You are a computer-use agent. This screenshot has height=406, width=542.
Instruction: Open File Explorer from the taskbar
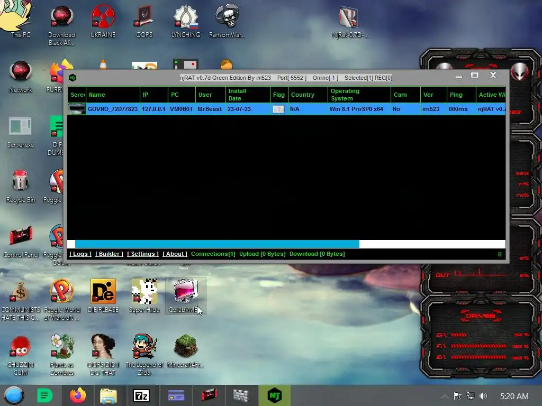click(108, 395)
